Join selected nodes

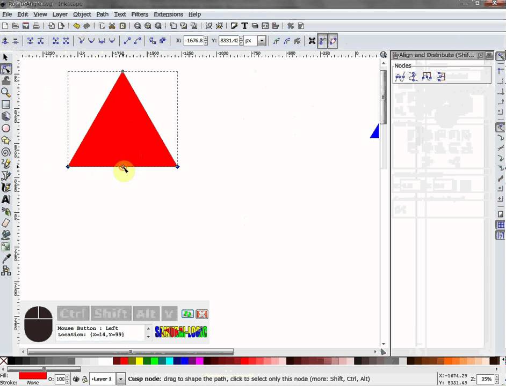tap(30, 41)
